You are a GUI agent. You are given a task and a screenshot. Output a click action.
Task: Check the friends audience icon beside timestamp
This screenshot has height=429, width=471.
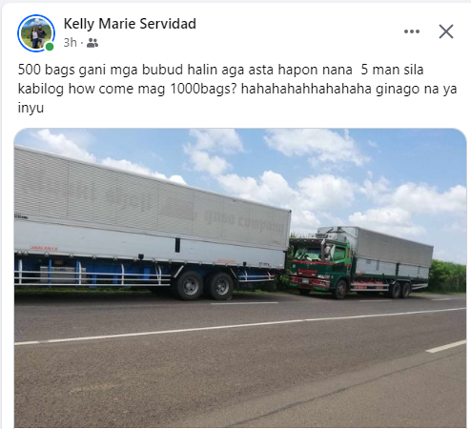[92, 43]
